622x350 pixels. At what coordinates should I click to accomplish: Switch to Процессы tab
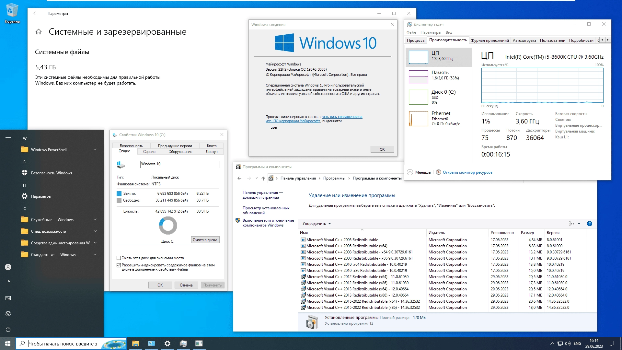(416, 41)
